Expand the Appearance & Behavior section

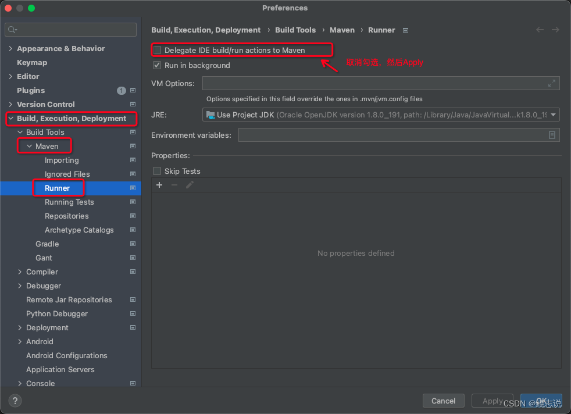coord(10,48)
